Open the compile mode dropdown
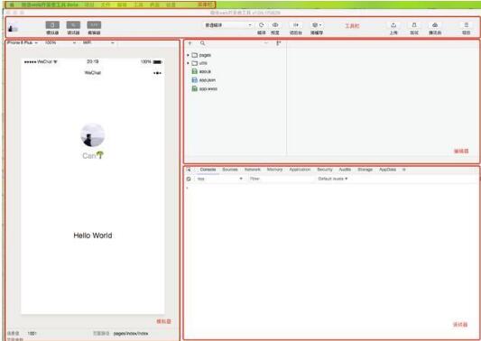The width and height of the screenshot is (481, 341). pos(227,25)
